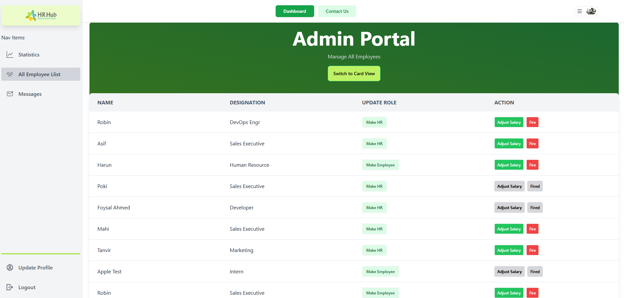Click Make HR for Mahi
The image size is (624, 298).
(374, 229)
